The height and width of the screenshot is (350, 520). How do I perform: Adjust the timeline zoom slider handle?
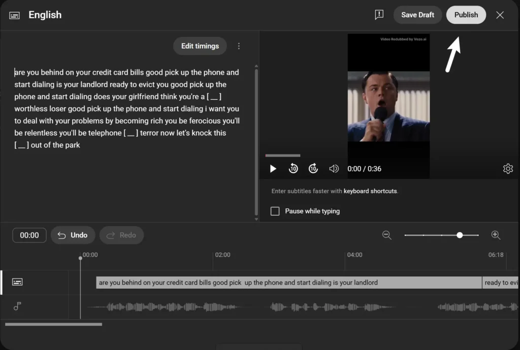point(460,235)
